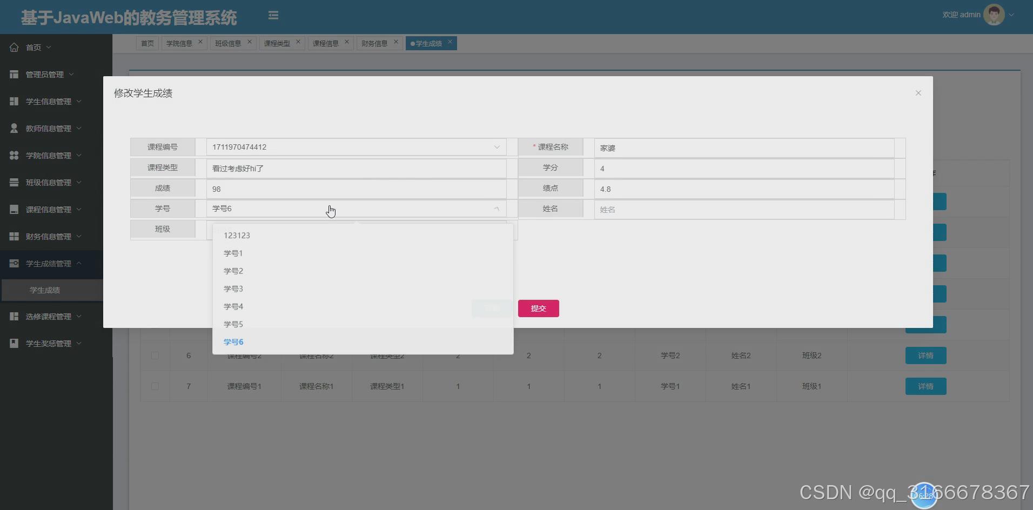Click 详情 on row 7
1033x510 pixels.
(925, 386)
